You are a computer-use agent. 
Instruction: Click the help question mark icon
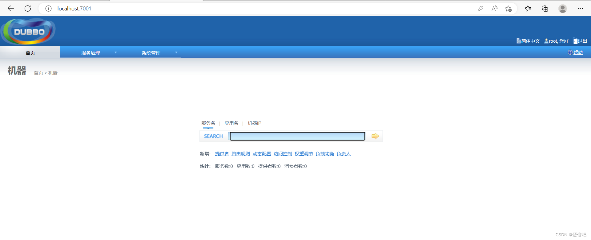pyautogui.click(x=570, y=52)
